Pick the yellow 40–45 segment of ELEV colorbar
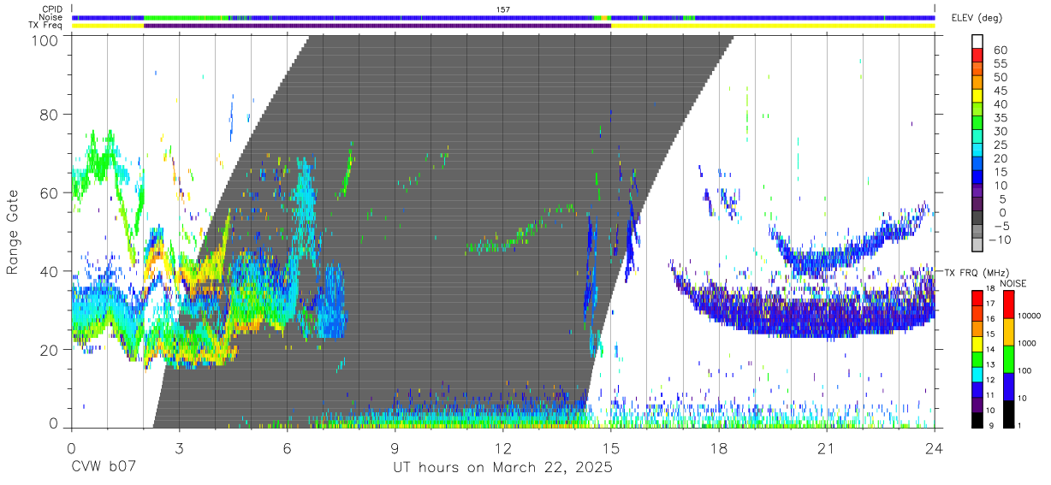Image resolution: width=1051 pixels, height=485 pixels. pos(977,95)
